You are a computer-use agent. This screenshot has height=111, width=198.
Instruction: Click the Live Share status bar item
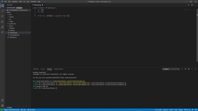tap(31, 110)
